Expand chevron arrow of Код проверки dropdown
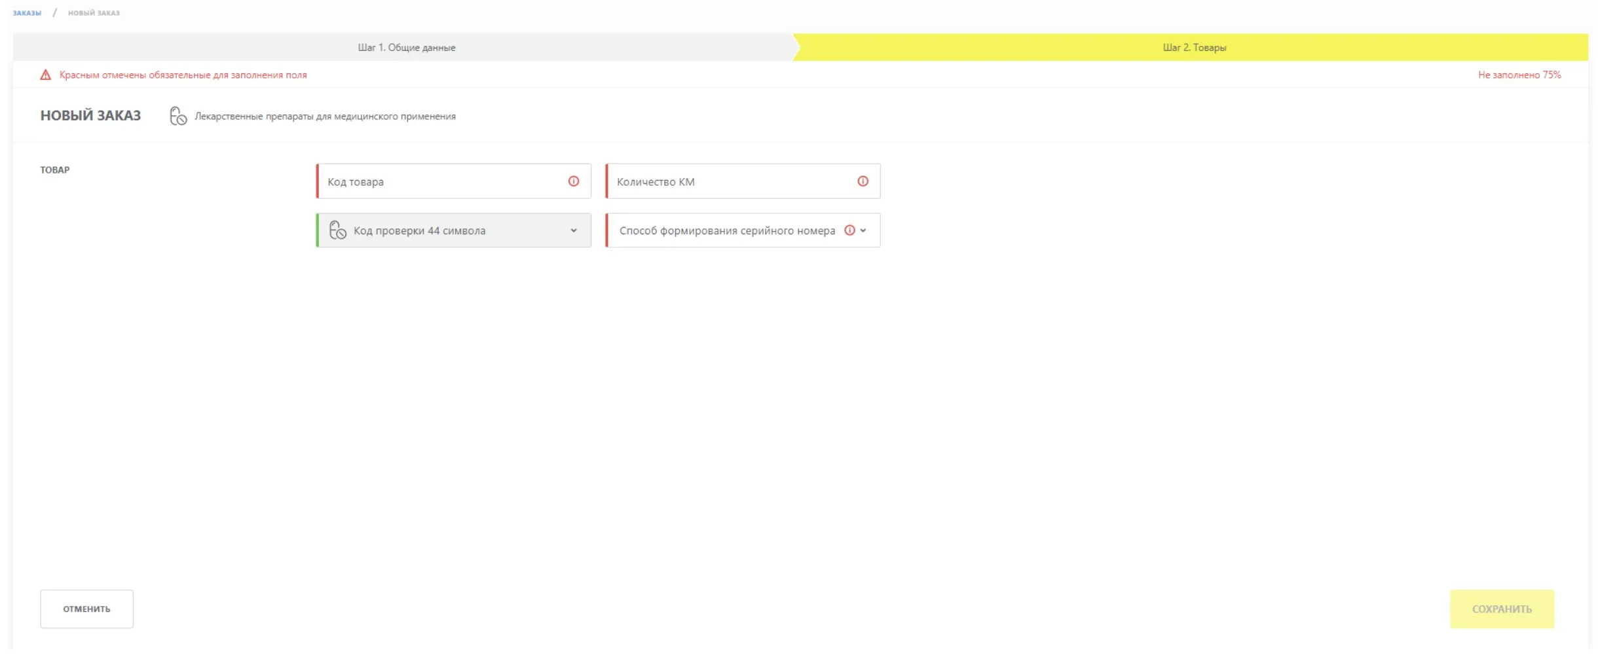1602x657 pixels. [x=573, y=230]
